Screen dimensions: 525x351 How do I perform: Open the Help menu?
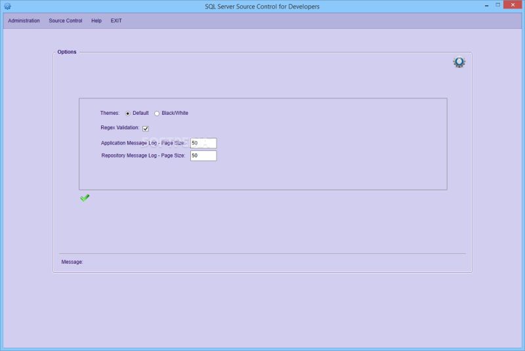pyautogui.click(x=96, y=21)
